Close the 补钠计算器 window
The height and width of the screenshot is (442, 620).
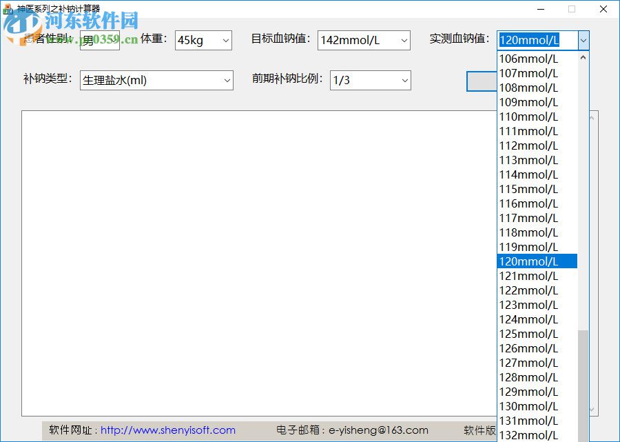click(x=603, y=9)
